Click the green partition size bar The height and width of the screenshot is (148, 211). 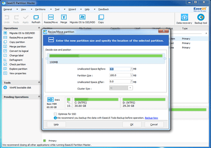[106, 56]
